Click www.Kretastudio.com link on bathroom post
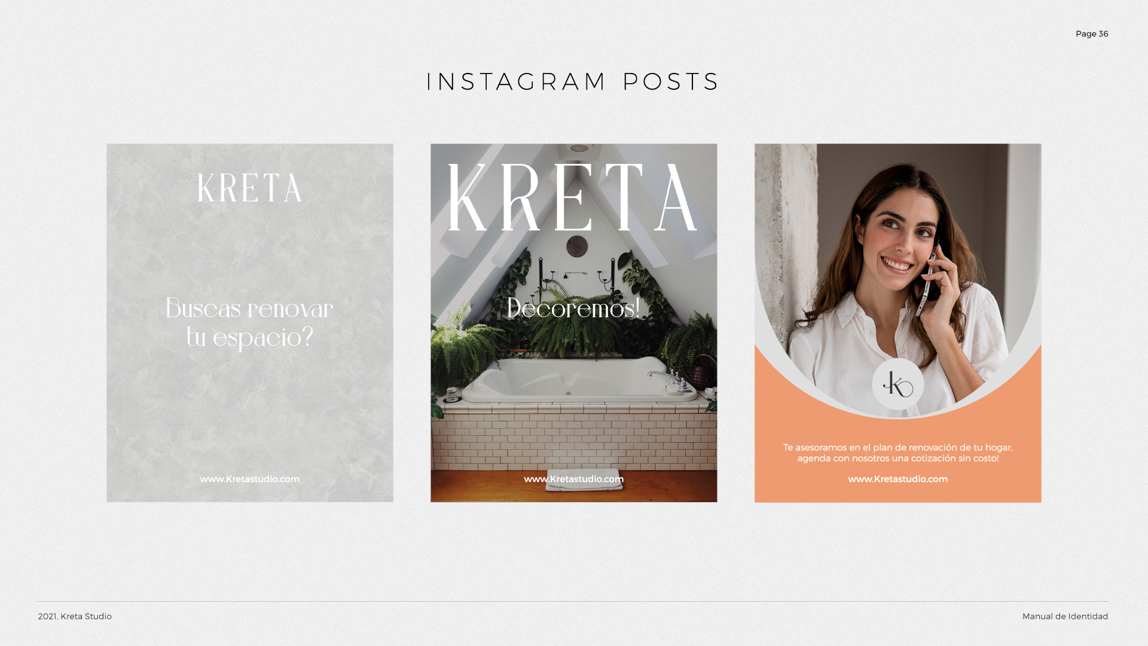Screen dimensions: 1148x646 click(x=574, y=479)
